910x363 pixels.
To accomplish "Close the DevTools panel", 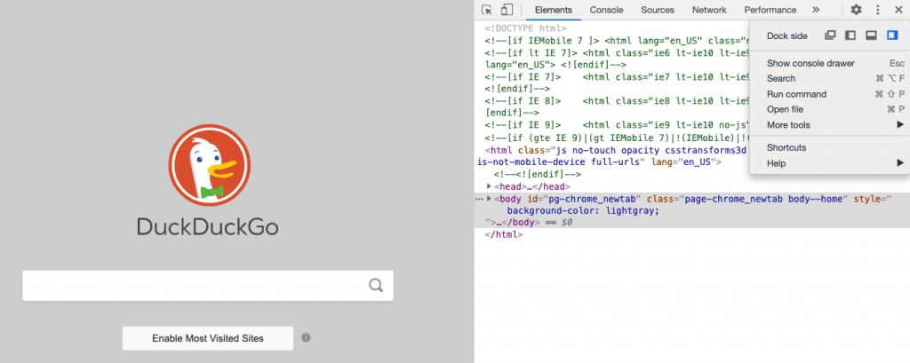I will [x=898, y=10].
